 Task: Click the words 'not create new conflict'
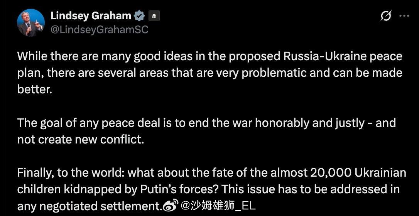[x=80, y=139]
